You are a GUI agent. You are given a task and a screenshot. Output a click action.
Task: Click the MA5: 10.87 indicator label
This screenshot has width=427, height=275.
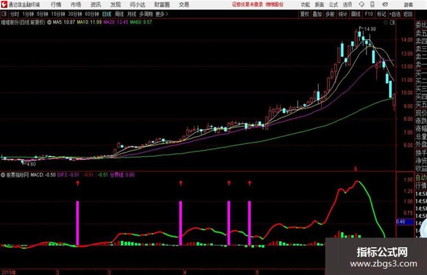pyautogui.click(x=64, y=22)
